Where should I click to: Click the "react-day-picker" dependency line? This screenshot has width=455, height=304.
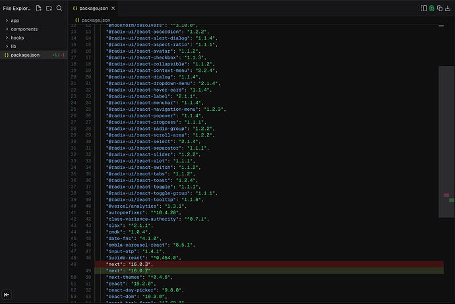[x=145, y=290]
